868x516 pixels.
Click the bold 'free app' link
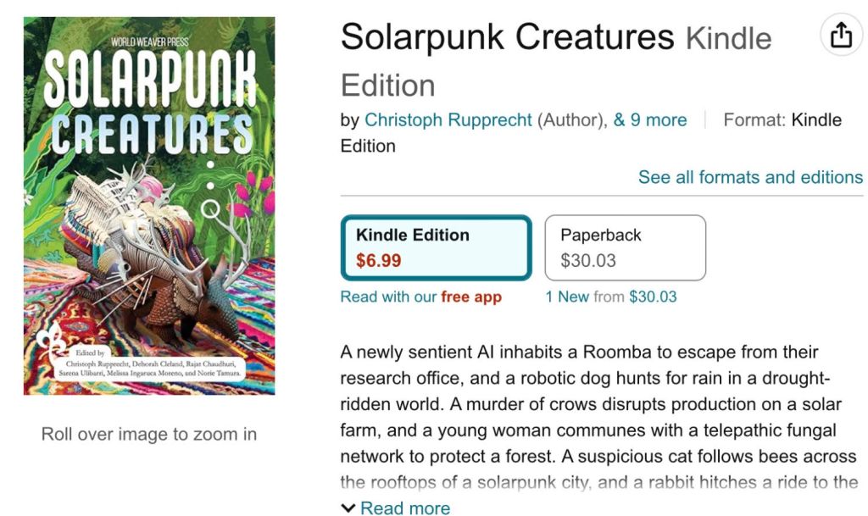[471, 297]
